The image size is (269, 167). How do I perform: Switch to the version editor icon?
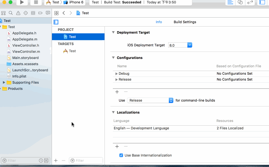(x=250, y=2)
